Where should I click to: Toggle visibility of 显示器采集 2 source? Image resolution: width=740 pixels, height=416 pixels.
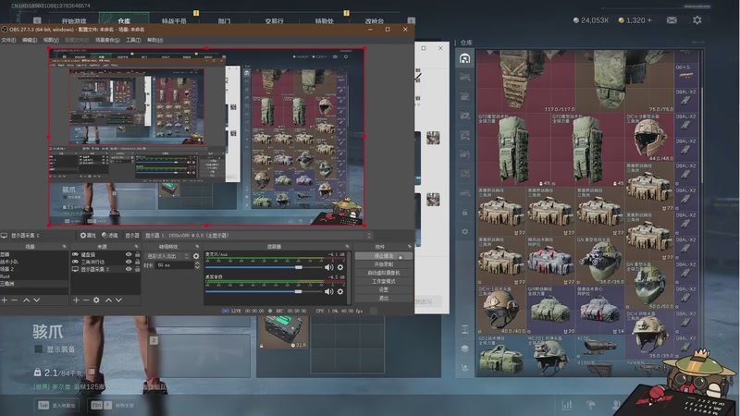pyautogui.click(x=129, y=269)
